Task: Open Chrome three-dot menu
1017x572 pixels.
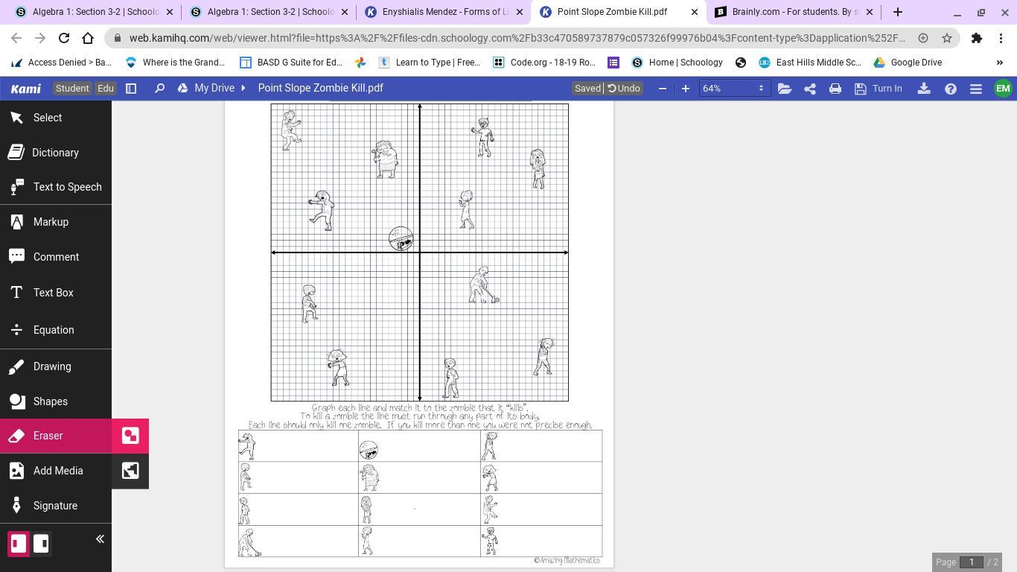Action: pos(1000,38)
